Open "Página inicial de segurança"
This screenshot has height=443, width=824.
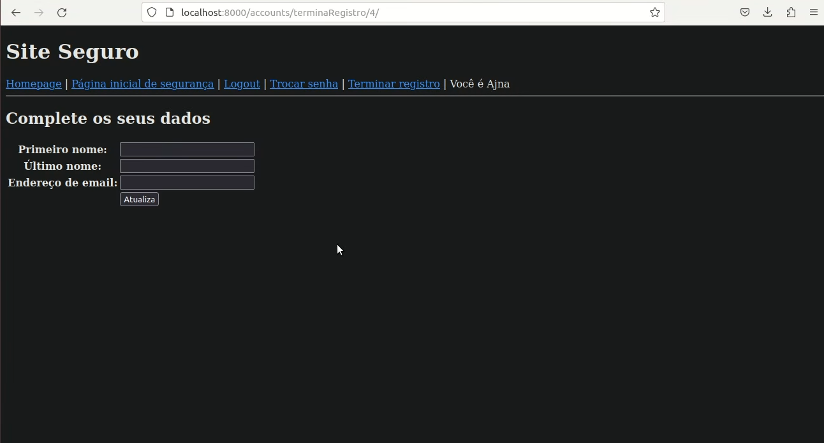[x=142, y=84]
